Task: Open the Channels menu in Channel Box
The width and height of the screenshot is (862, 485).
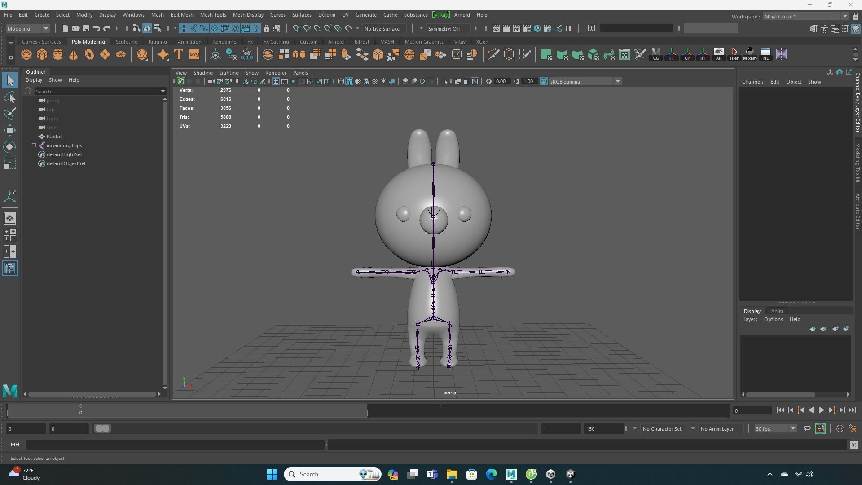Action: pos(752,82)
